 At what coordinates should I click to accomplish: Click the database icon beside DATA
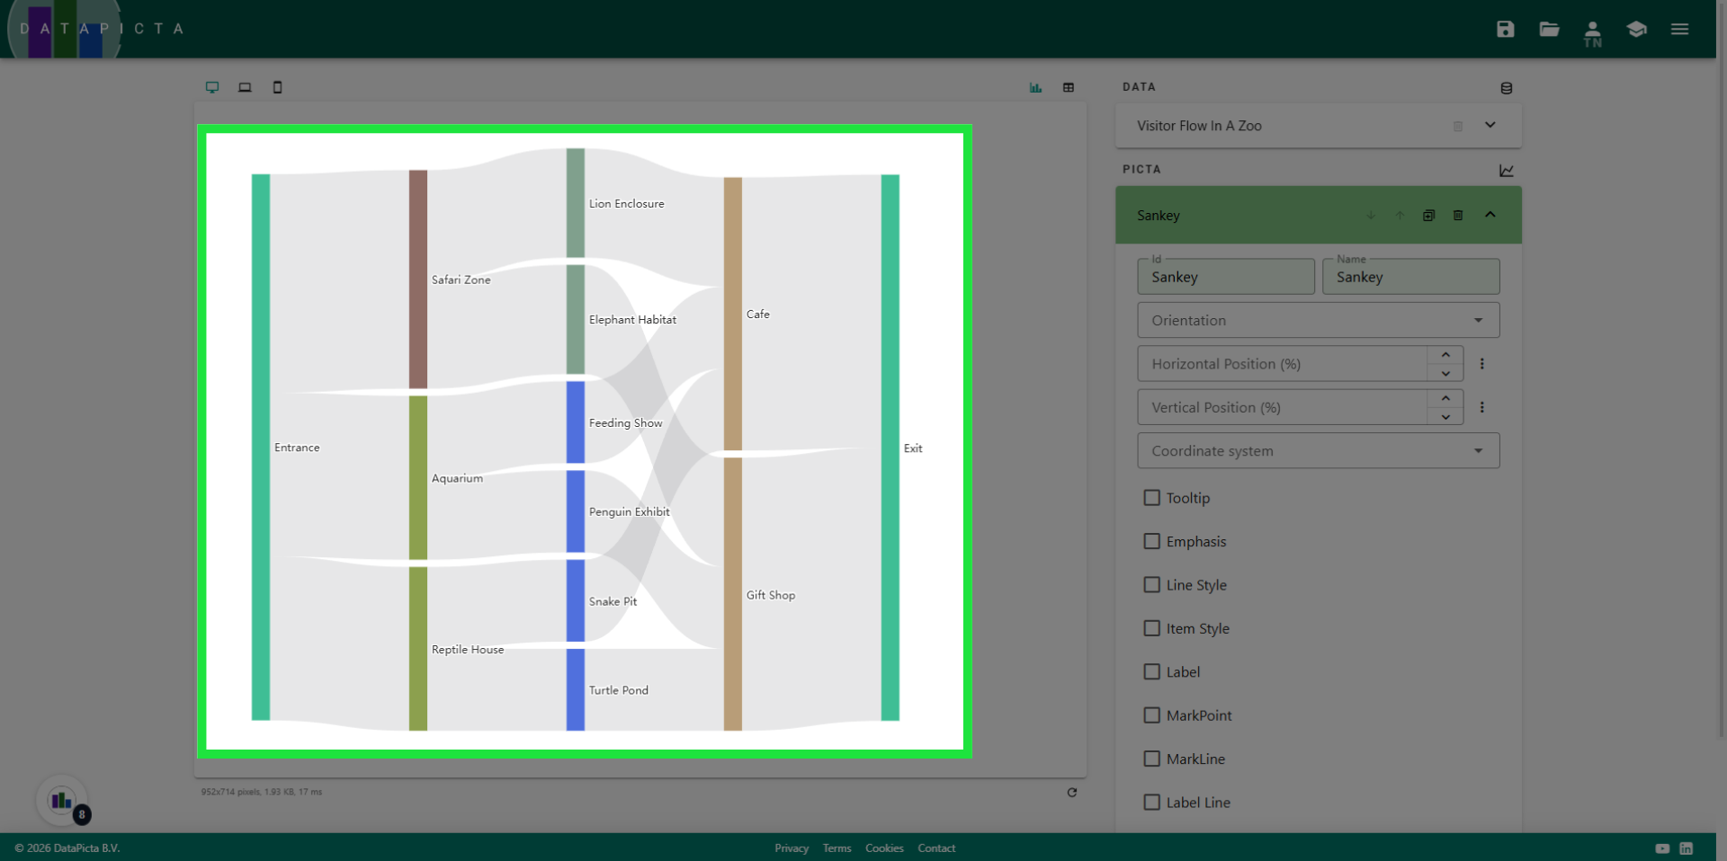coord(1506,88)
